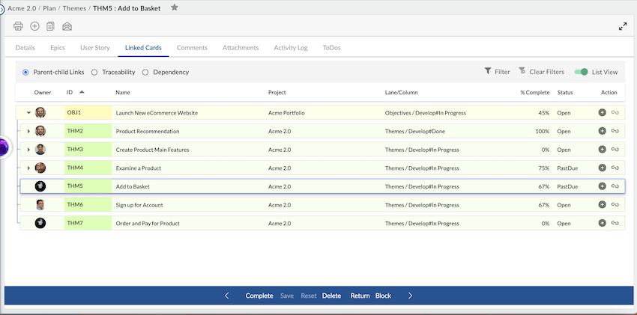Collapse the OBJ1 row tree arrow

click(28, 113)
